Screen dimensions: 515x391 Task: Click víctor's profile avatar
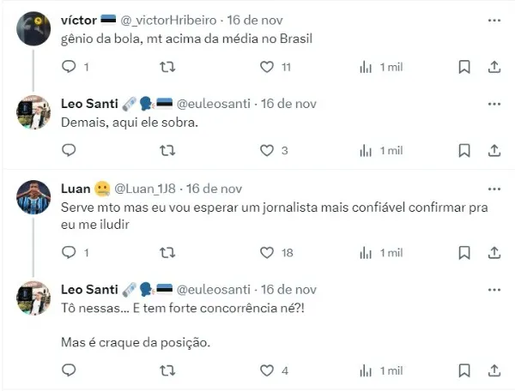(33, 29)
